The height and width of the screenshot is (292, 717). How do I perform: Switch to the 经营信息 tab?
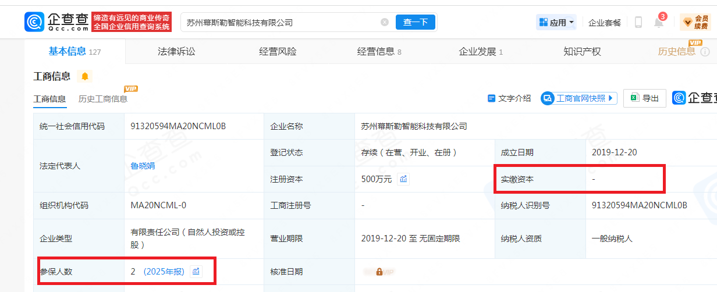coord(379,51)
